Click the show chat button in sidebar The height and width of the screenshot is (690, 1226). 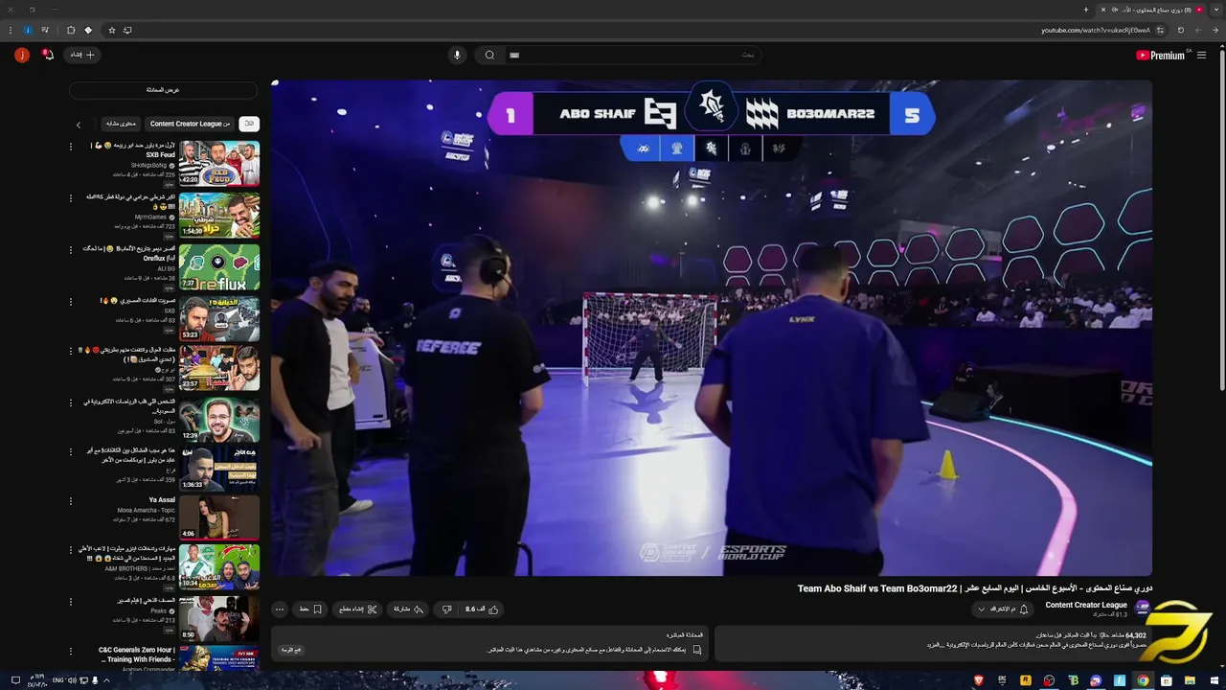163,90
